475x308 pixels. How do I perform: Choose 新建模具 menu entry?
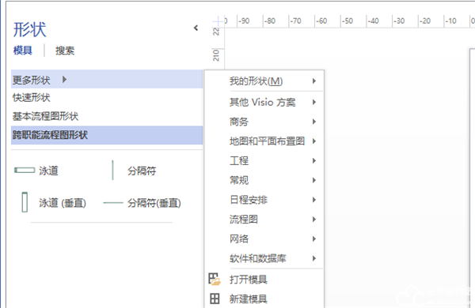coord(264,299)
